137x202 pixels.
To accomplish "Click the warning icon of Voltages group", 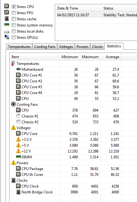I will point(14,128).
